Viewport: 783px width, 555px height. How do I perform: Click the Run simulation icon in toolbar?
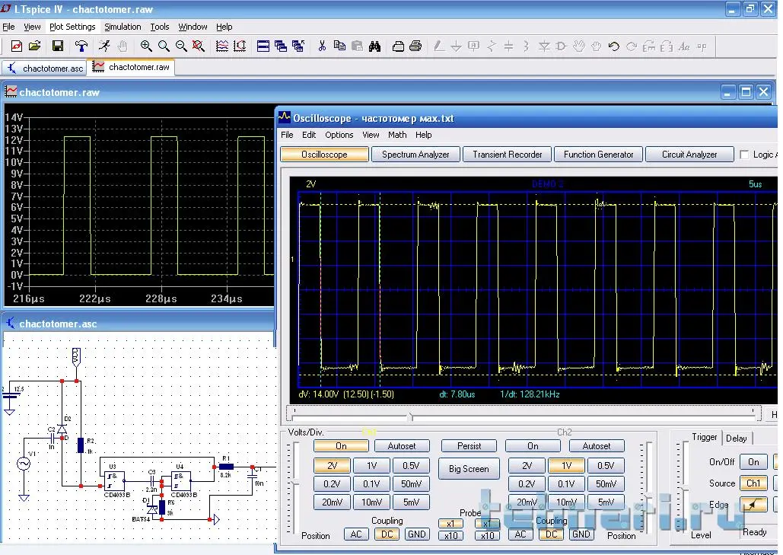click(x=106, y=46)
